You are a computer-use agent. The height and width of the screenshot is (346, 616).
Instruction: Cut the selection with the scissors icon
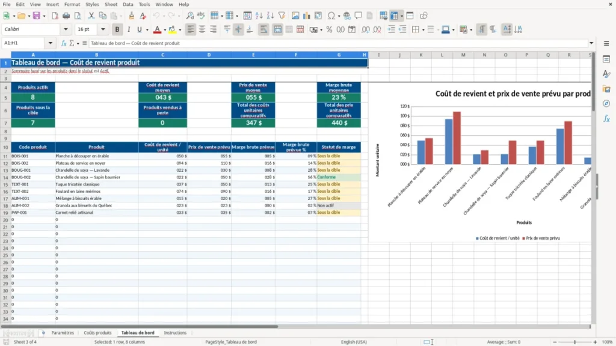91,16
